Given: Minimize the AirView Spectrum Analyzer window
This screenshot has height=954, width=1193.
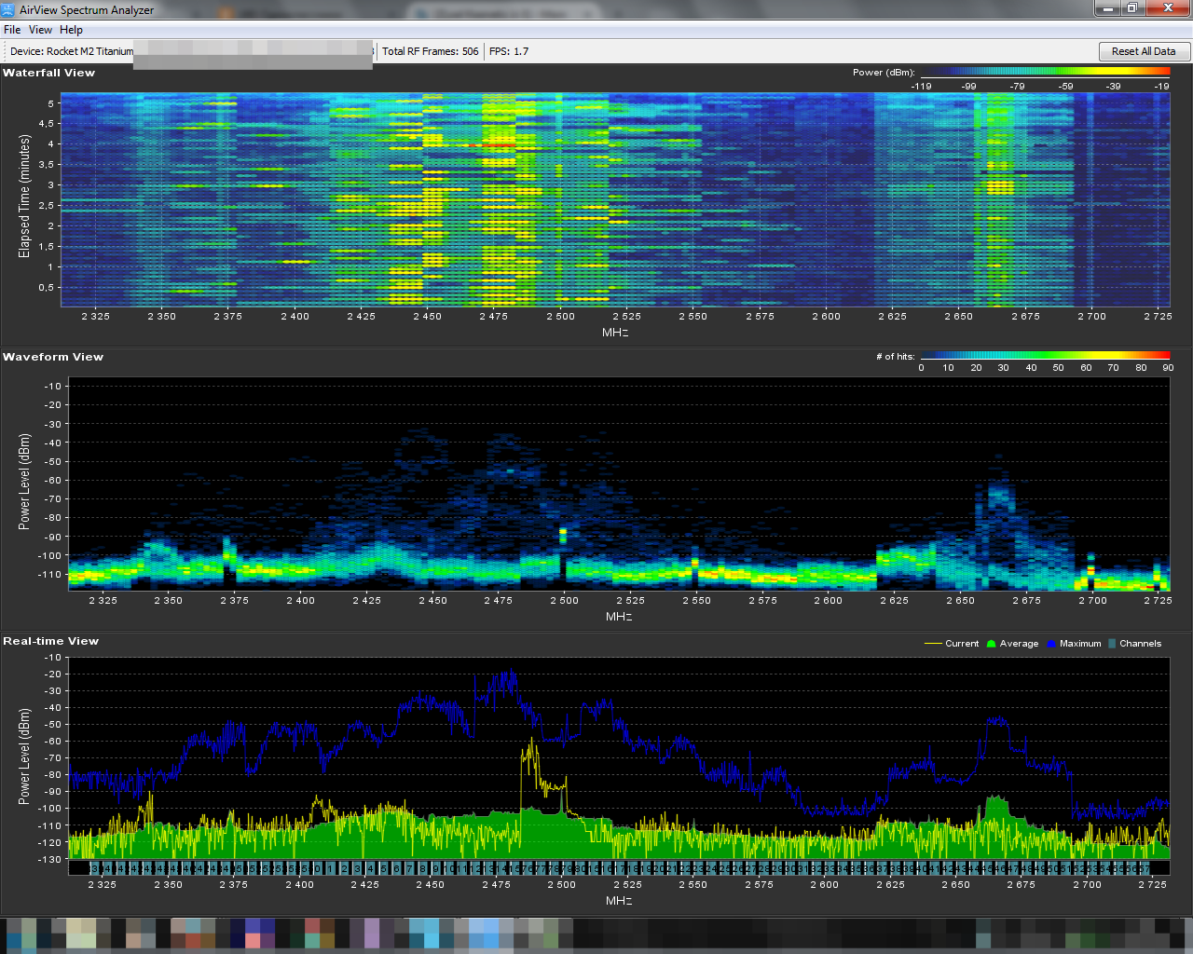Looking at the screenshot, I should 1107,8.
